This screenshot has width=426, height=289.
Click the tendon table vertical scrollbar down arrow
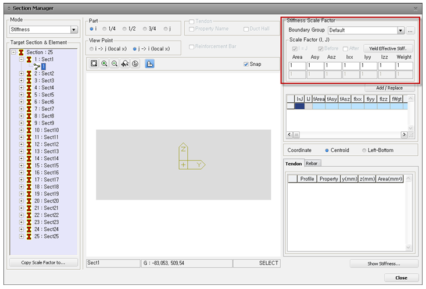409,247
